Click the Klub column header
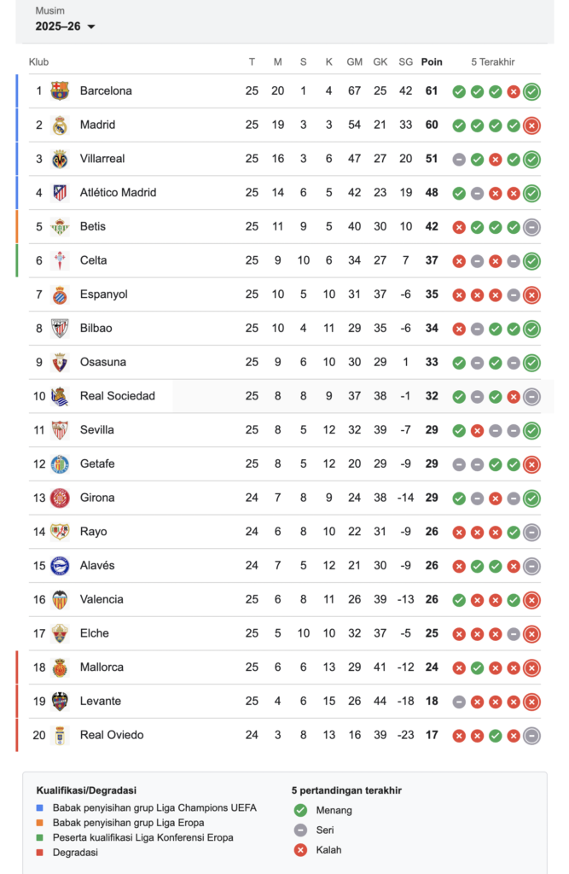 pyautogui.click(x=39, y=62)
